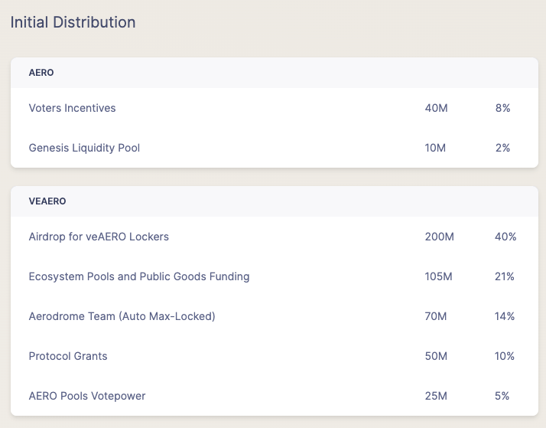Click Aerodrome Team (Auto Max-Locked) label
This screenshot has width=546, height=428.
coord(122,316)
